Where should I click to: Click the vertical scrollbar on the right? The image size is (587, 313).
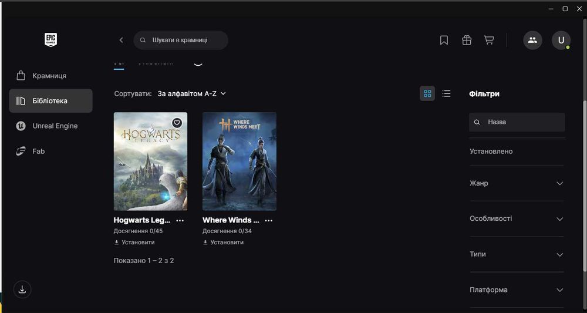[x=585, y=186]
